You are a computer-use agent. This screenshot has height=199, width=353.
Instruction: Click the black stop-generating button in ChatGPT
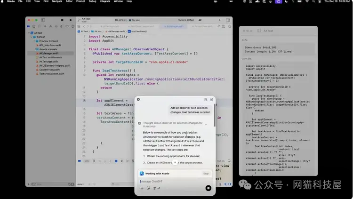[208, 188]
